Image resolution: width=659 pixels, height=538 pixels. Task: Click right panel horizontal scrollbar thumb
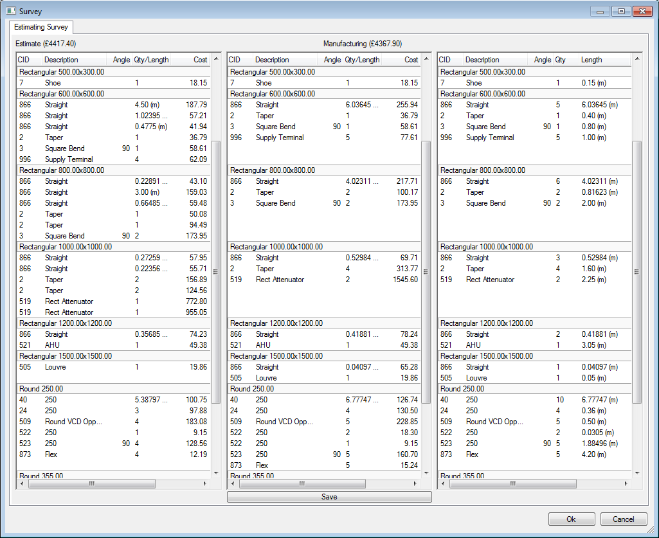pyautogui.click(x=513, y=484)
